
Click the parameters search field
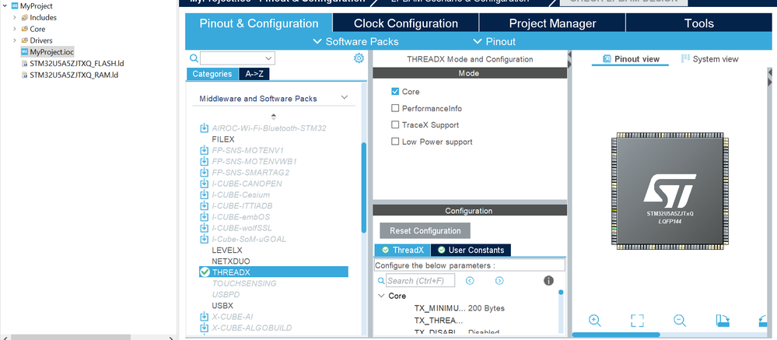pyautogui.click(x=420, y=281)
